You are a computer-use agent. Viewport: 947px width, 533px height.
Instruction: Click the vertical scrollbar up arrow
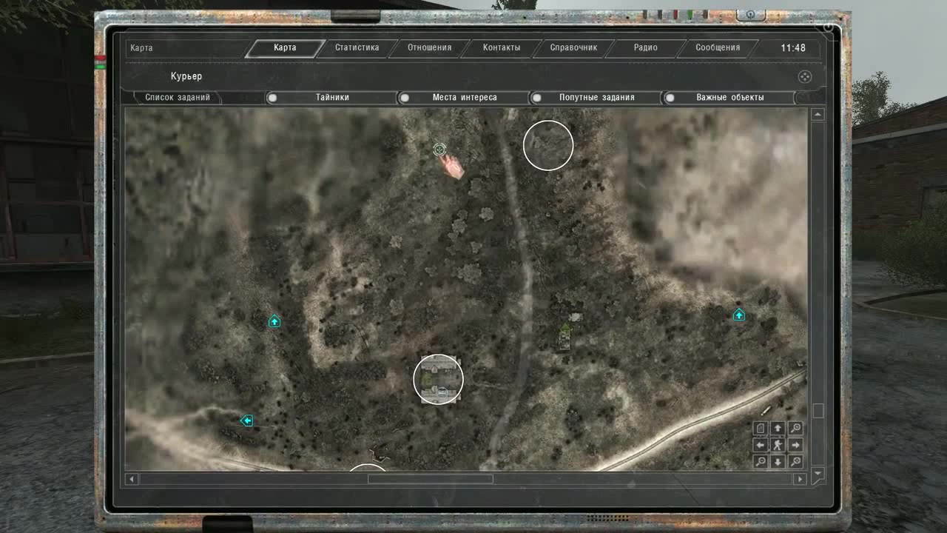click(x=818, y=115)
